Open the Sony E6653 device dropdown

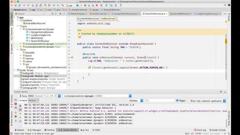pos(40,96)
